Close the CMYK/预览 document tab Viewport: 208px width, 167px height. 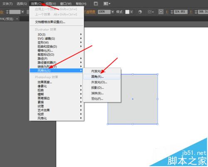click(17, 19)
